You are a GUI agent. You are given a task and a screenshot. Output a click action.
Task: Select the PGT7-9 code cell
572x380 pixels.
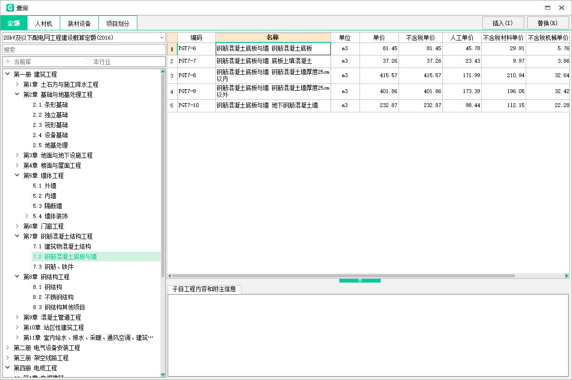point(196,91)
